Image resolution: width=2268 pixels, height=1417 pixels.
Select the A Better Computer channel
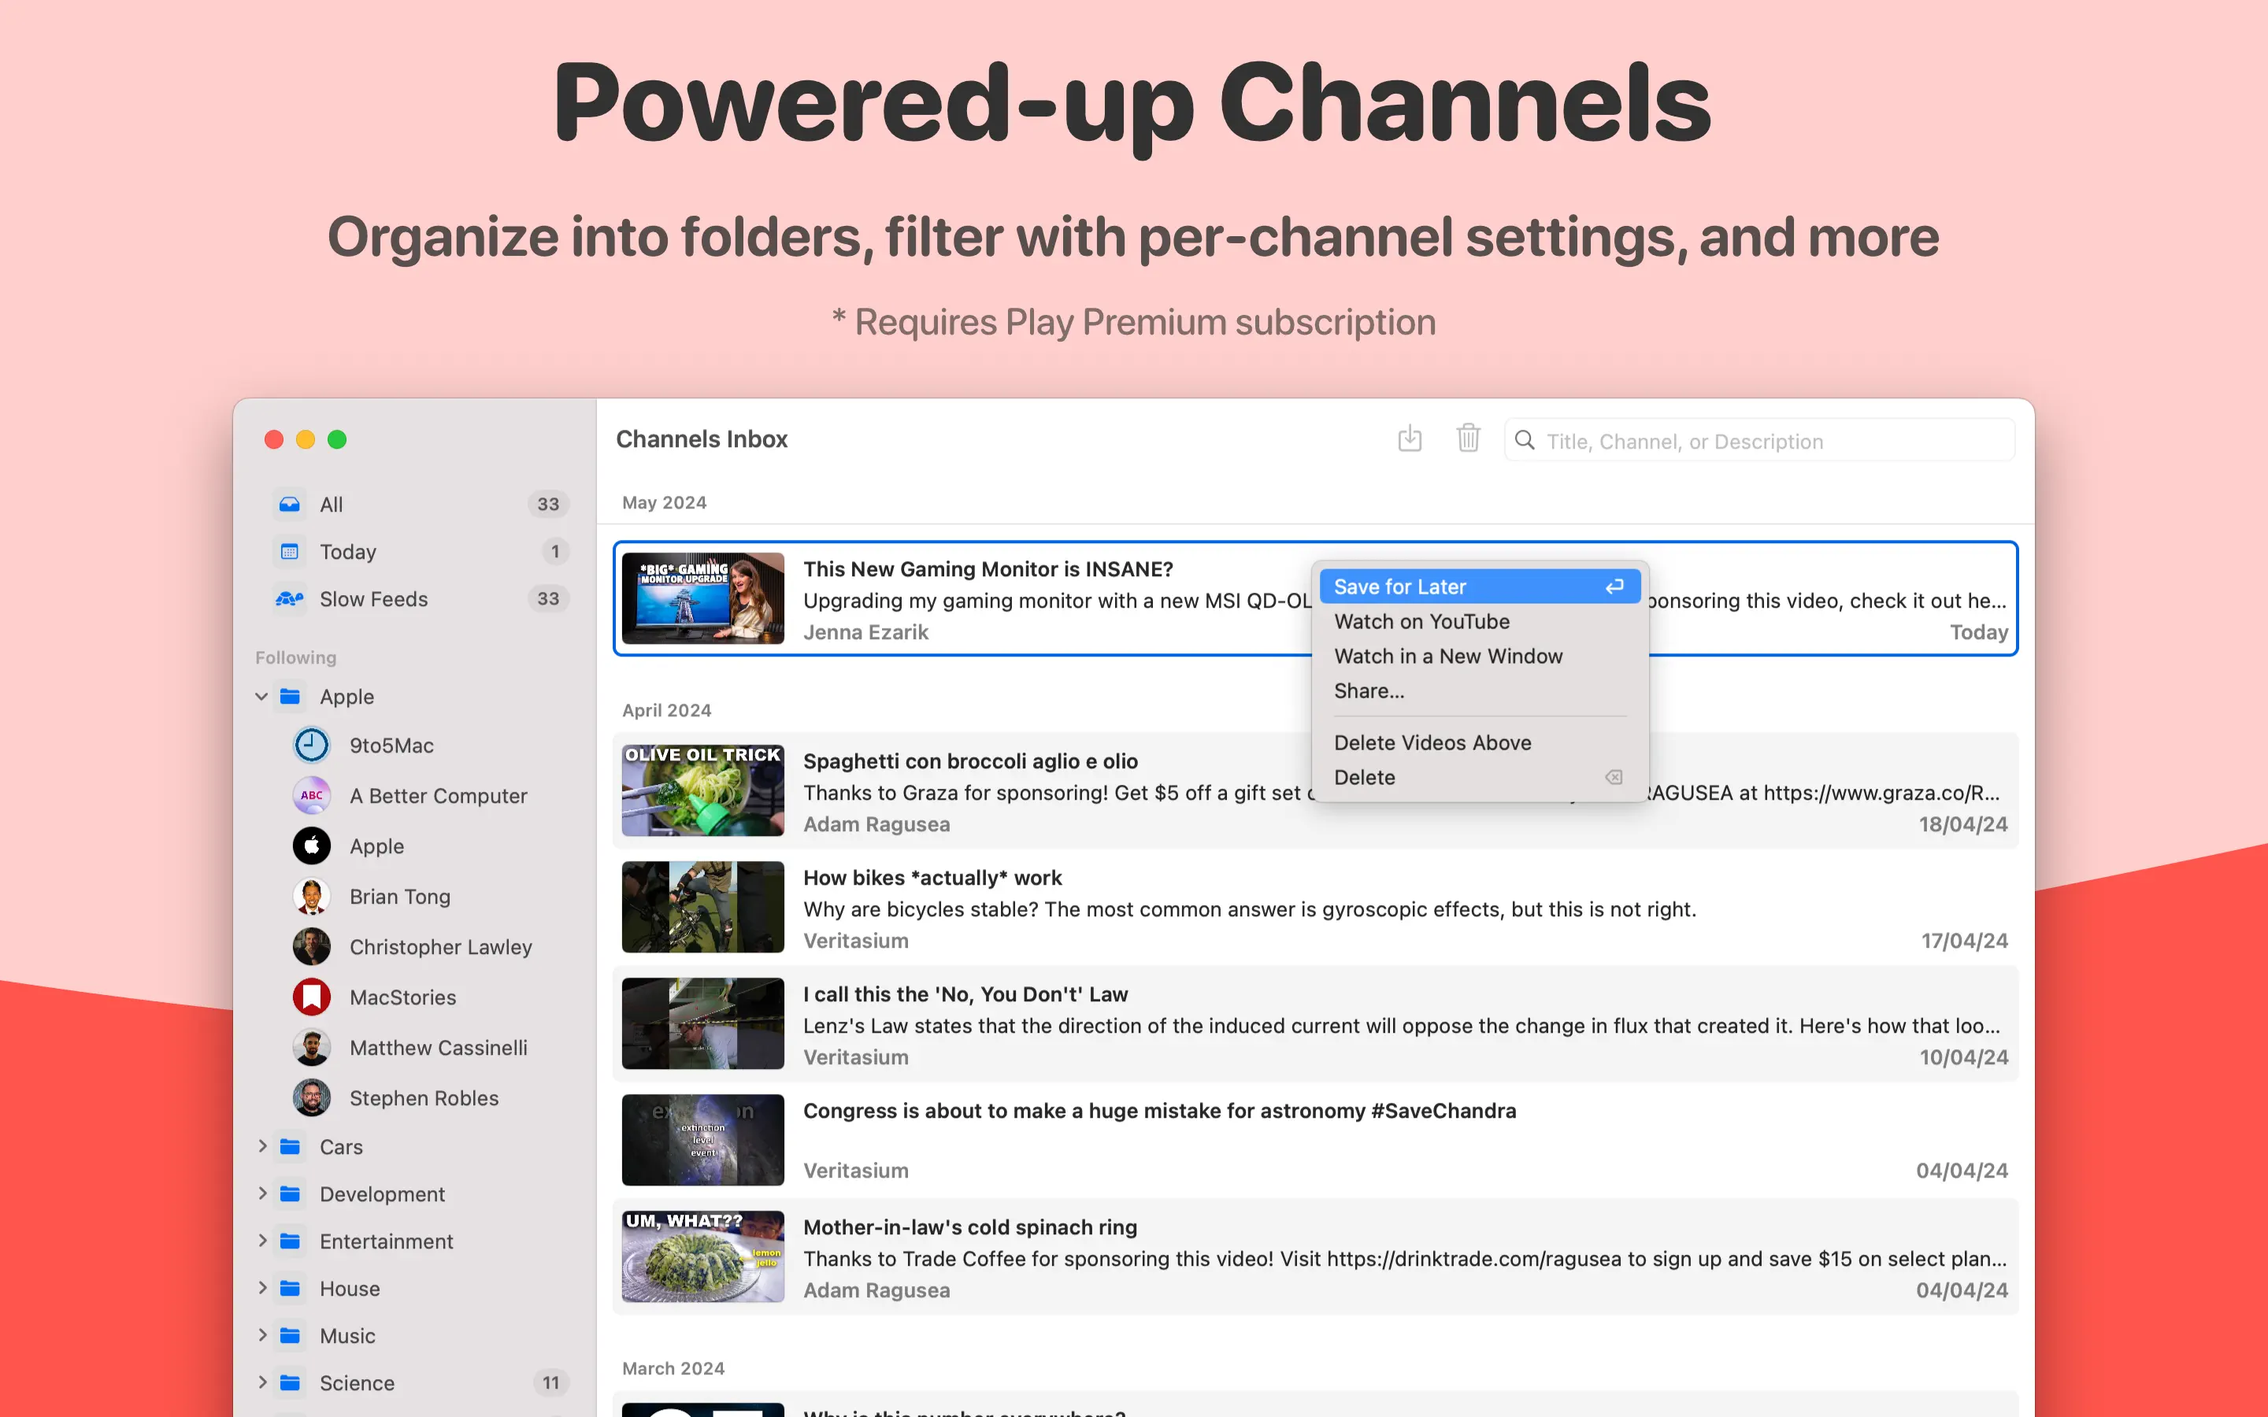pyautogui.click(x=438, y=796)
